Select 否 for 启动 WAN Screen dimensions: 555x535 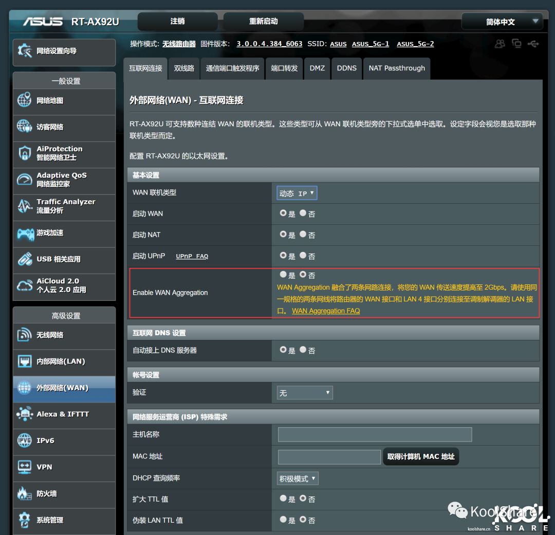point(303,213)
